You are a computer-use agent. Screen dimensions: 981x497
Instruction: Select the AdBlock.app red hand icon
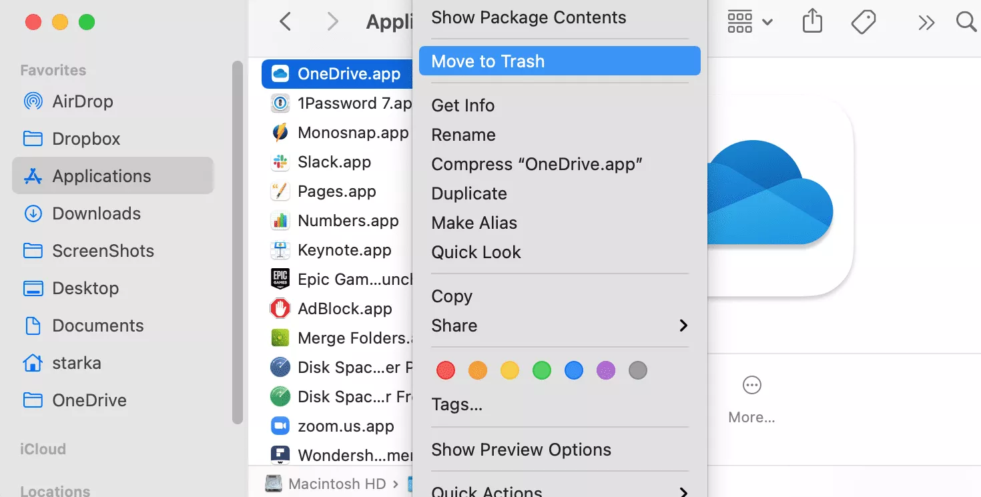(280, 309)
